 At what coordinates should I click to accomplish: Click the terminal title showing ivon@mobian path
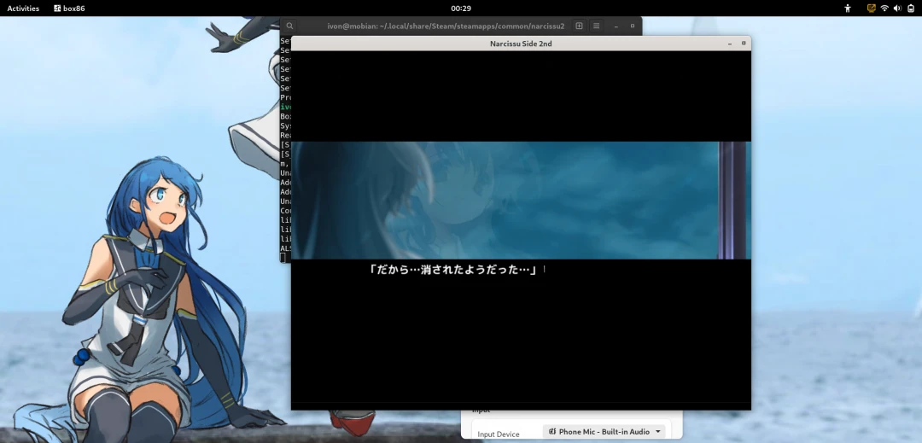pyautogui.click(x=446, y=26)
